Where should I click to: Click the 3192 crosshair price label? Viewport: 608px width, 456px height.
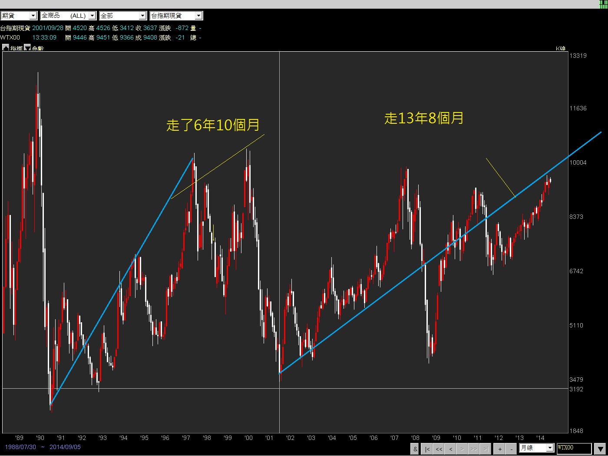(x=576, y=389)
